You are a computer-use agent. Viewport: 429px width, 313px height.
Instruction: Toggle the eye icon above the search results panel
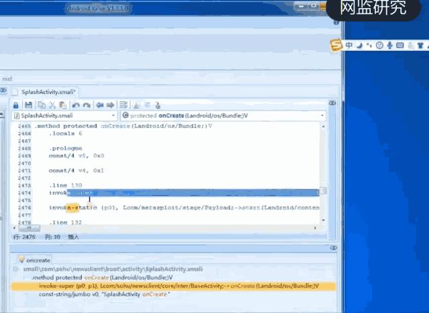(x=333, y=248)
